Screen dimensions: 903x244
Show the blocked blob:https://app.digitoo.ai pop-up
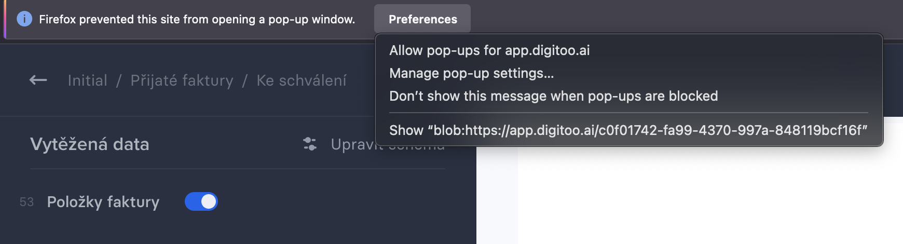[x=628, y=130]
